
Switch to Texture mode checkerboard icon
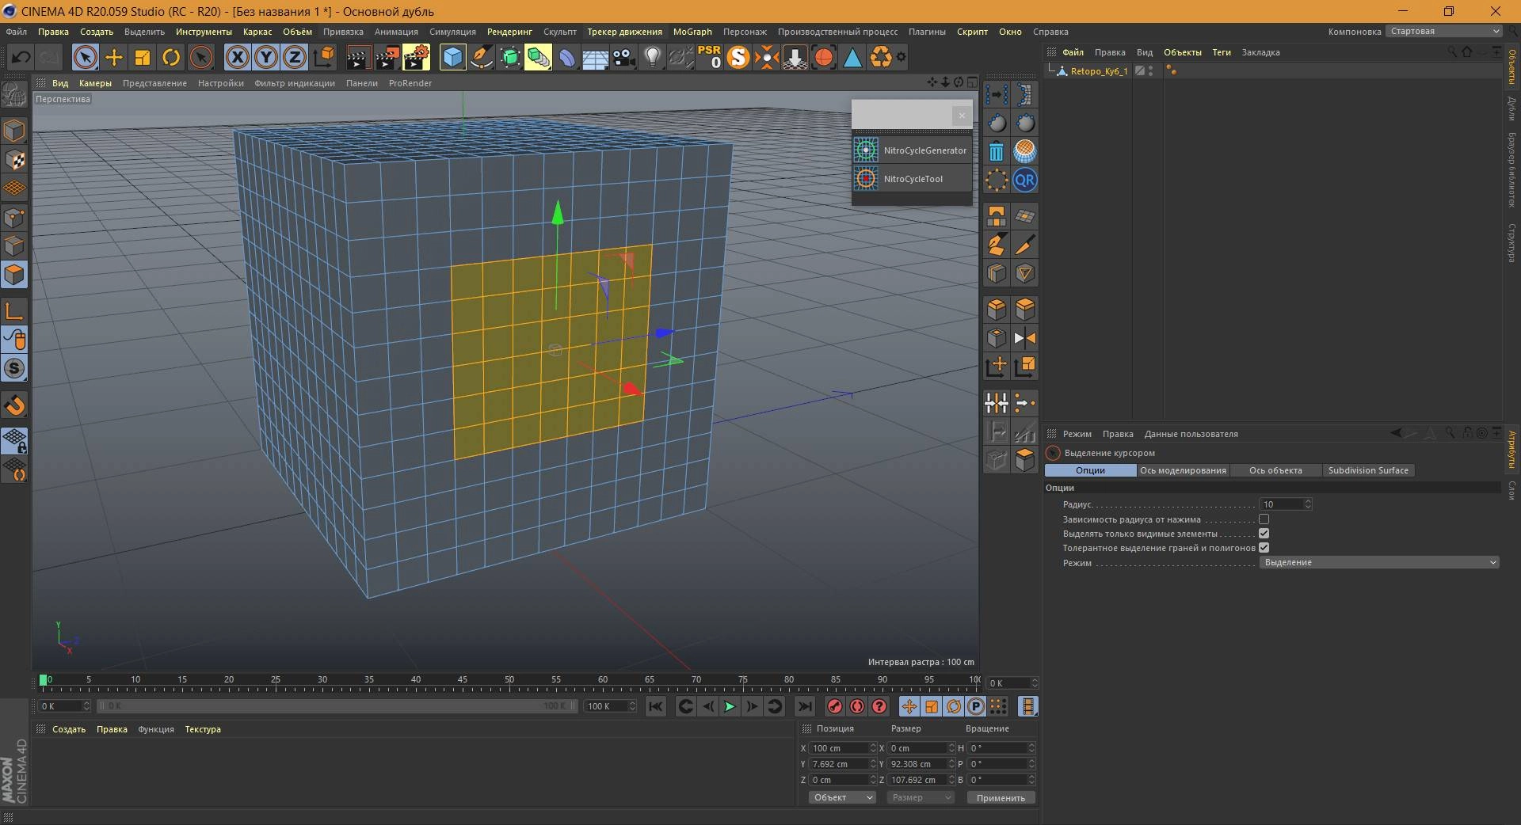point(14,159)
